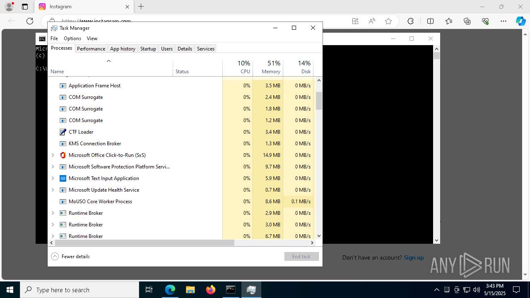The width and height of the screenshot is (530, 298).
Task: Expand Microsoft Software Protection Platform Service row
Action: 53,167
